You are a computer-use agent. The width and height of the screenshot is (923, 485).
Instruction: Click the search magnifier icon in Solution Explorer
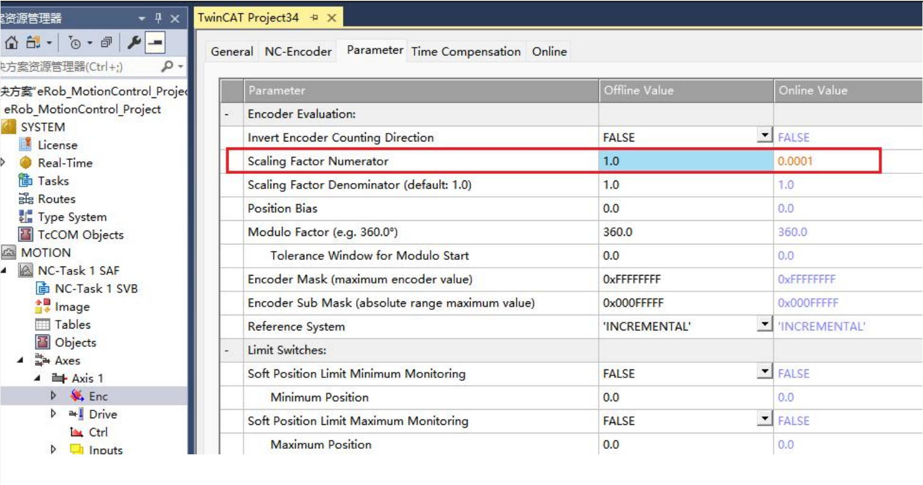pyautogui.click(x=167, y=66)
